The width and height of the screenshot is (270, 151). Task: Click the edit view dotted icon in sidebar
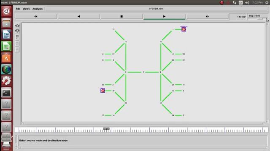[17, 37]
